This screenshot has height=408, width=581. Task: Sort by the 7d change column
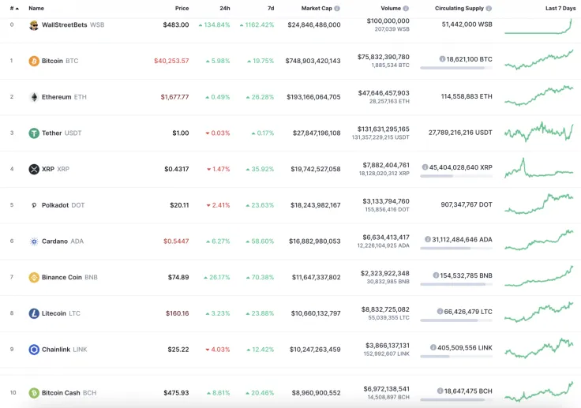[271, 8]
